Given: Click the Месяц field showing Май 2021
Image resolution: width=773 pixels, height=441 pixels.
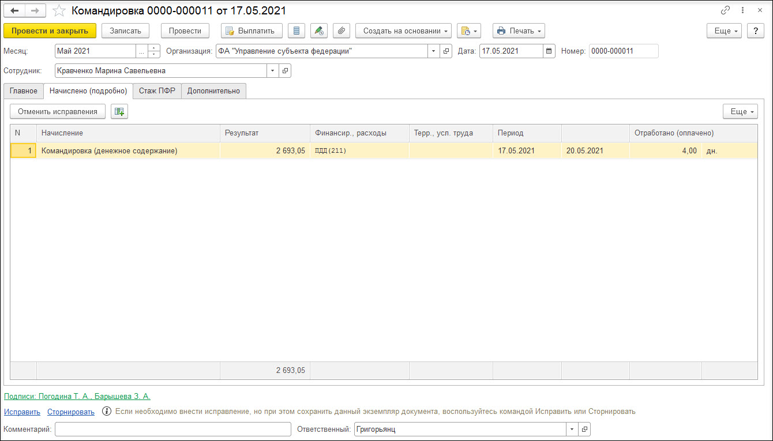Looking at the screenshot, I should click(x=95, y=51).
